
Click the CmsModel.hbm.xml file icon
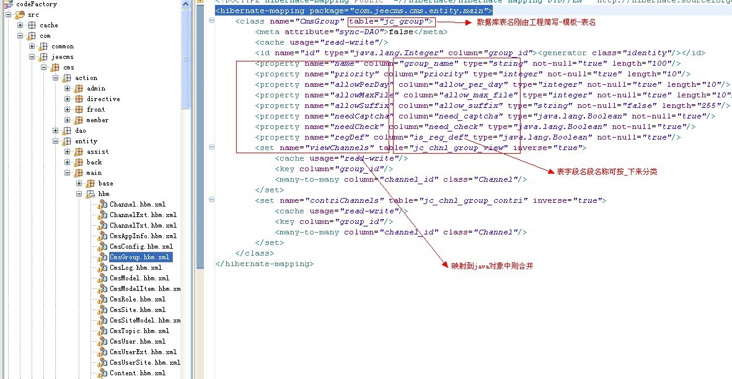point(102,278)
